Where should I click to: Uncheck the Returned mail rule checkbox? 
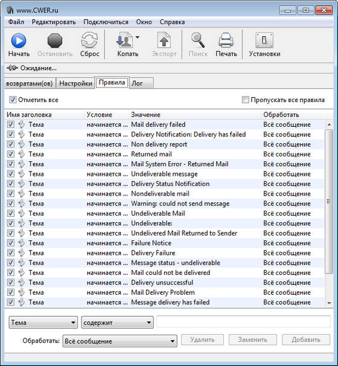coord(11,154)
